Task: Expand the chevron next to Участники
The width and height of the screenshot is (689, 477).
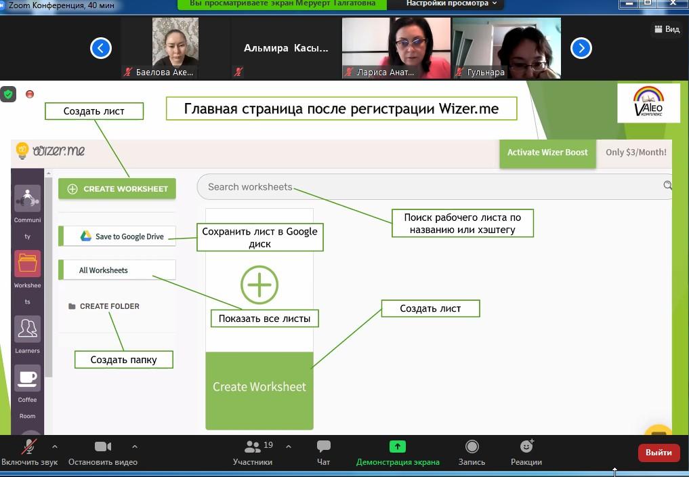Action: 288,447
